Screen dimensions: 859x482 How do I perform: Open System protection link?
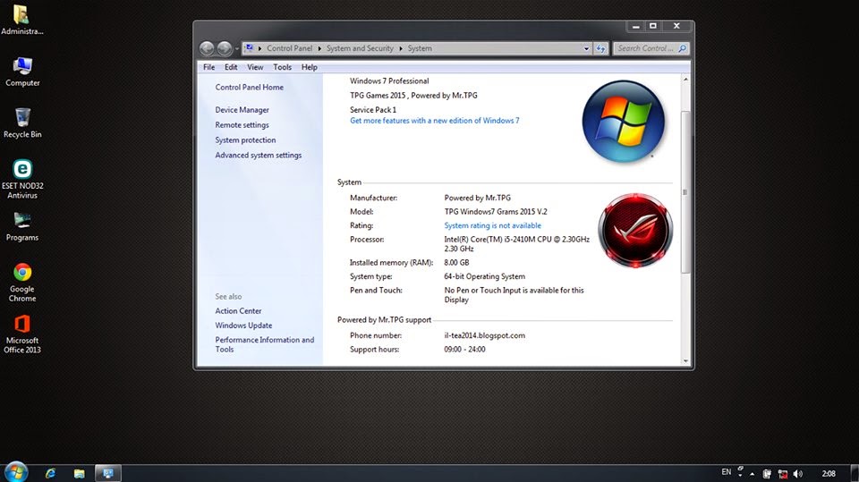click(x=245, y=140)
